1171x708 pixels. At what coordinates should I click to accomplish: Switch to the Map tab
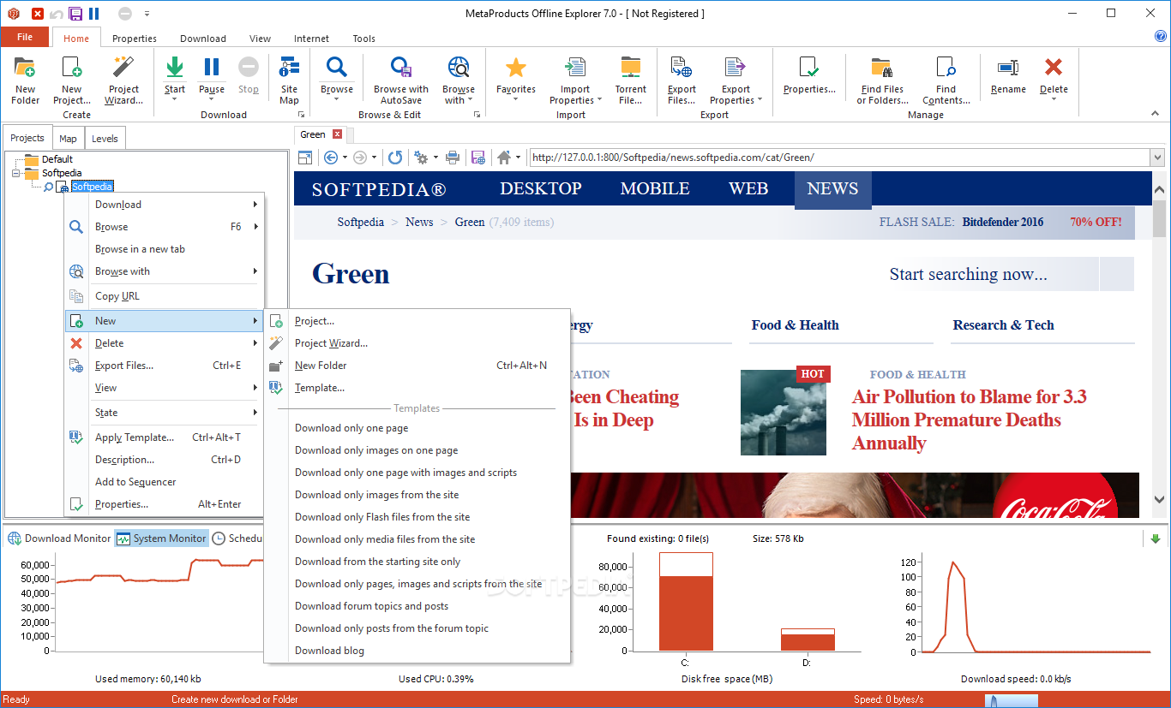coord(68,139)
